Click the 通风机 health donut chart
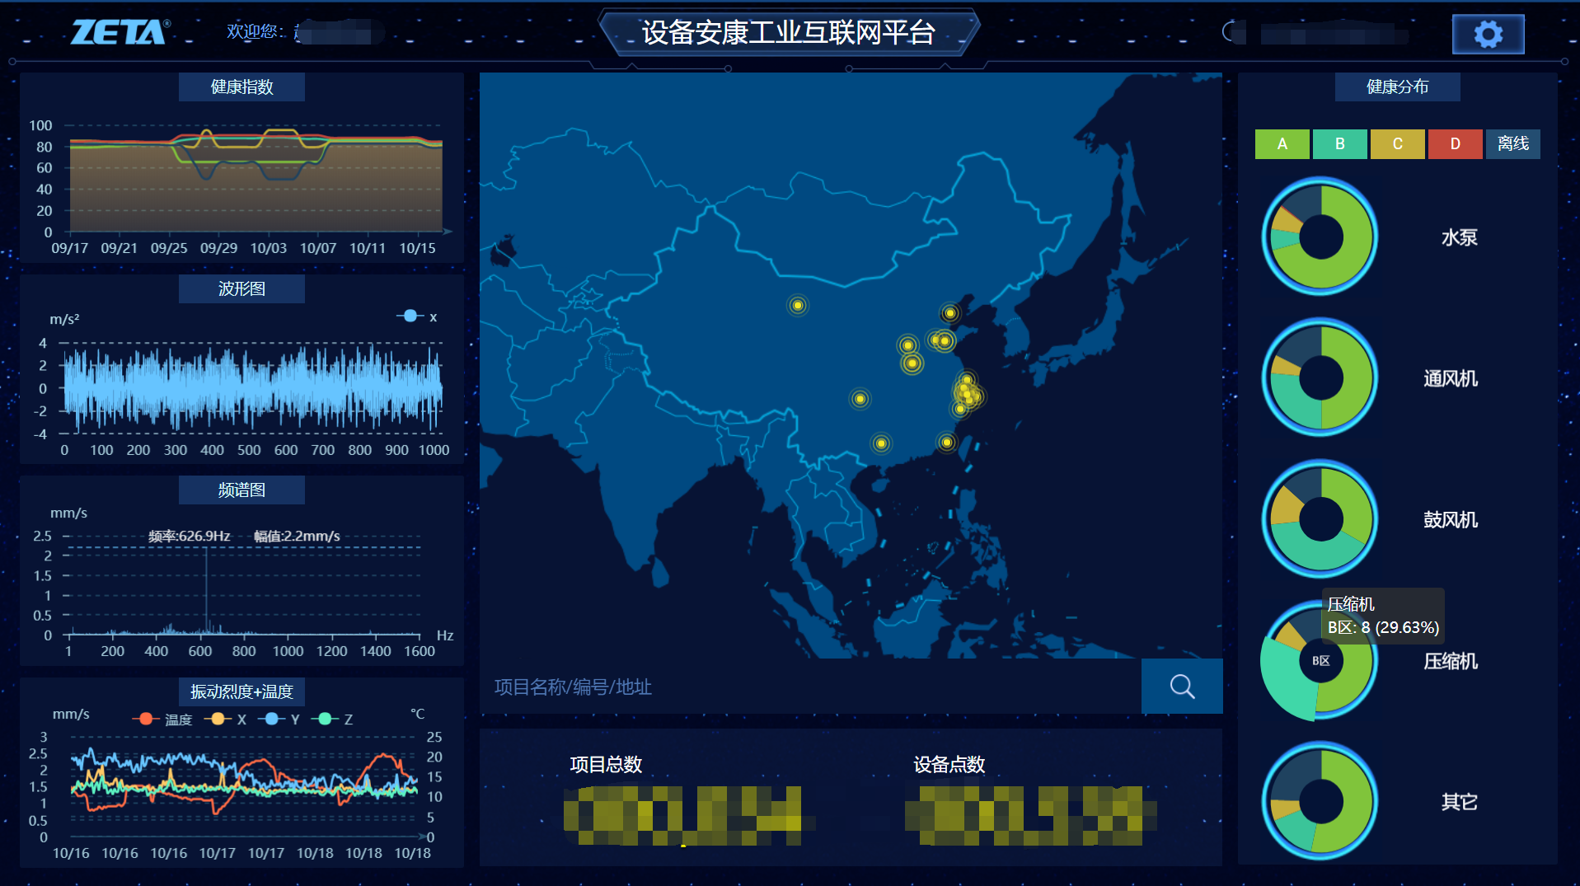 pyautogui.click(x=1320, y=378)
